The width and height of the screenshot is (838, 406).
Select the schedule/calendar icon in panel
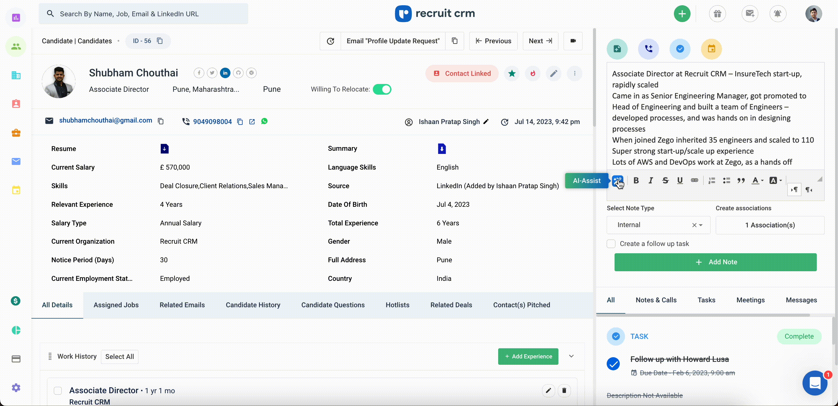tap(711, 48)
